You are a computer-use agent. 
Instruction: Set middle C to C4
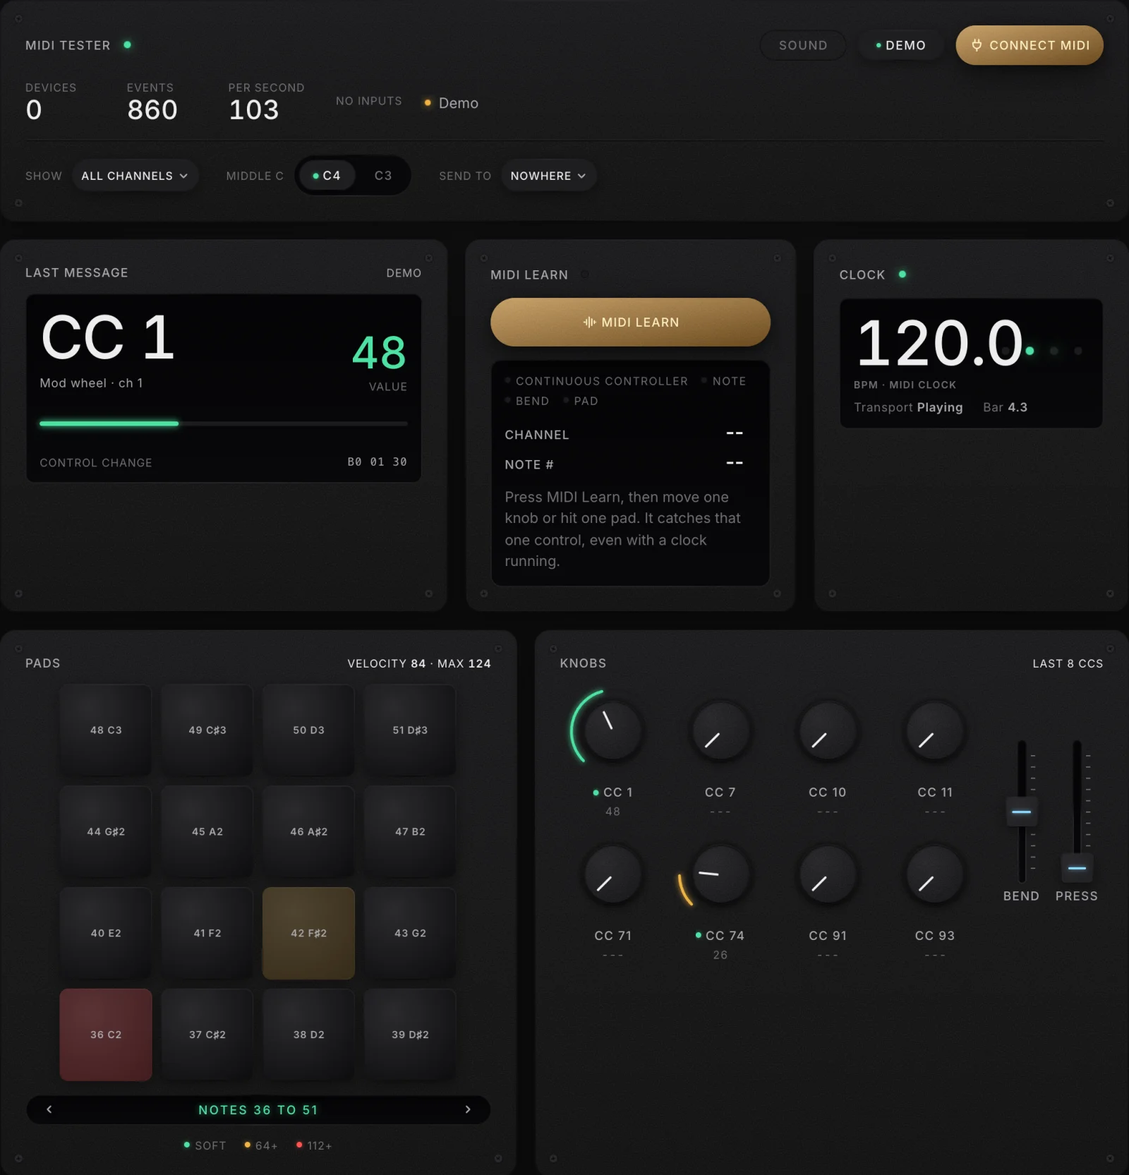pyautogui.click(x=327, y=176)
